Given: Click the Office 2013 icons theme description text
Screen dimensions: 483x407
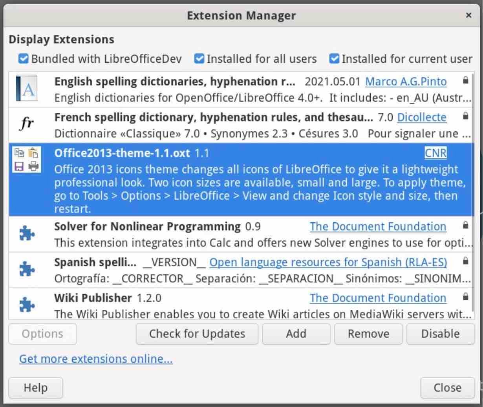Looking at the screenshot, I should click(x=260, y=189).
